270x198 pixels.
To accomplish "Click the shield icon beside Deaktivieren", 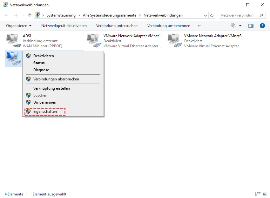I will coord(28,56).
